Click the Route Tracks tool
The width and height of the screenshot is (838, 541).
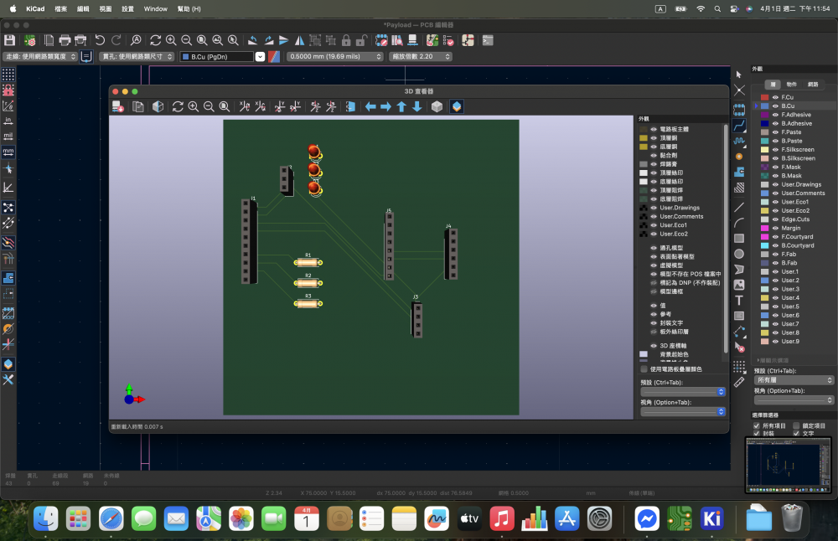[x=739, y=126]
